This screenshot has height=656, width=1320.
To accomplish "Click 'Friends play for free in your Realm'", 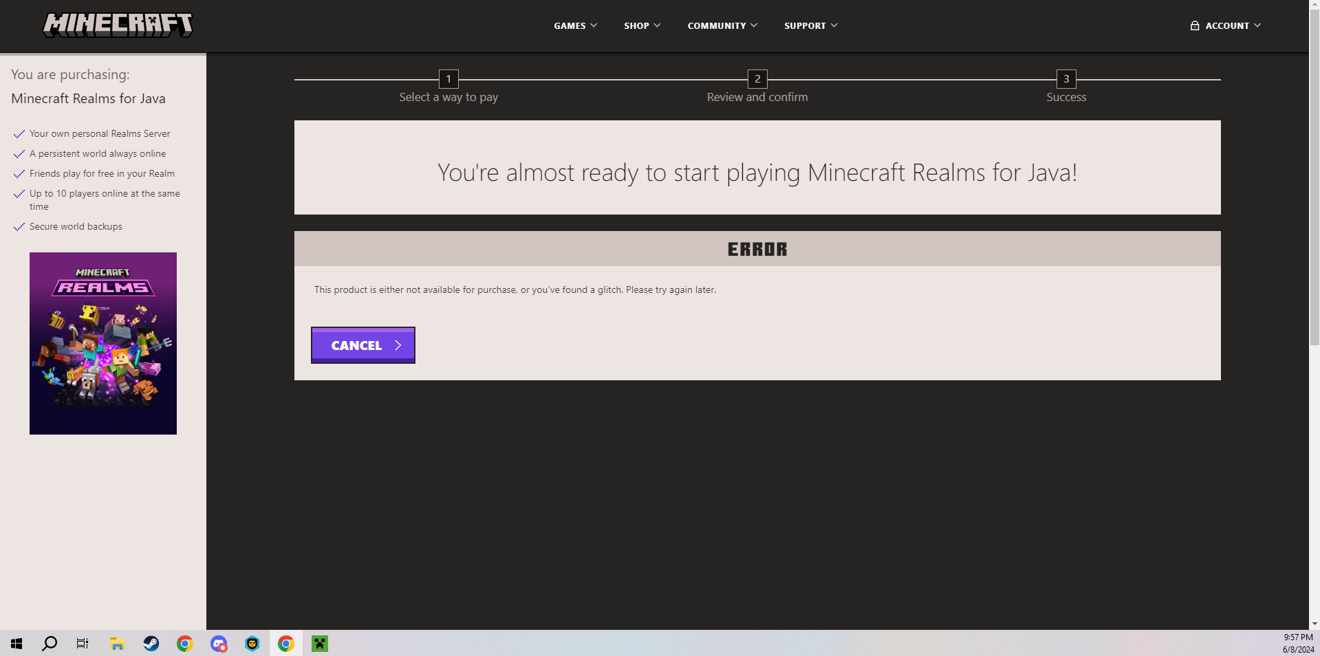I will 102,173.
